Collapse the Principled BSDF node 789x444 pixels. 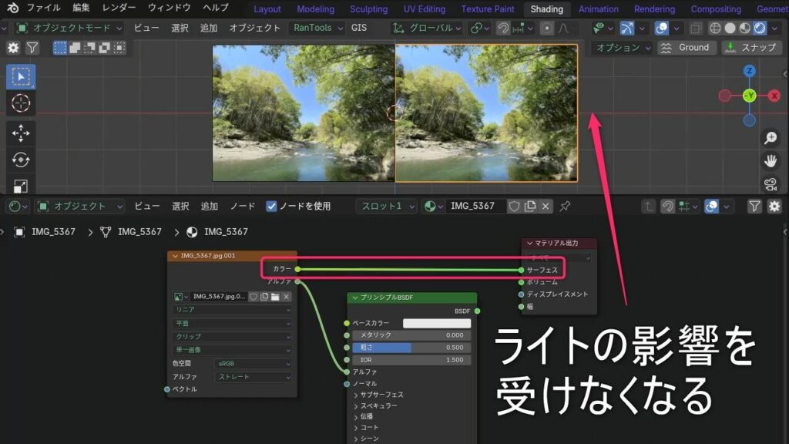(x=355, y=298)
